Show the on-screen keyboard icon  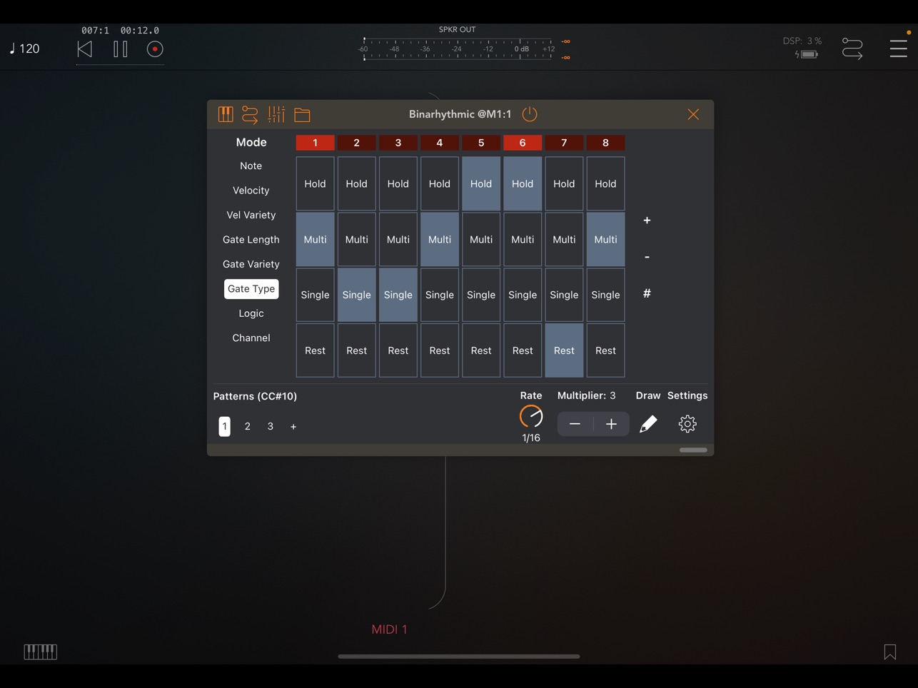[41, 652]
